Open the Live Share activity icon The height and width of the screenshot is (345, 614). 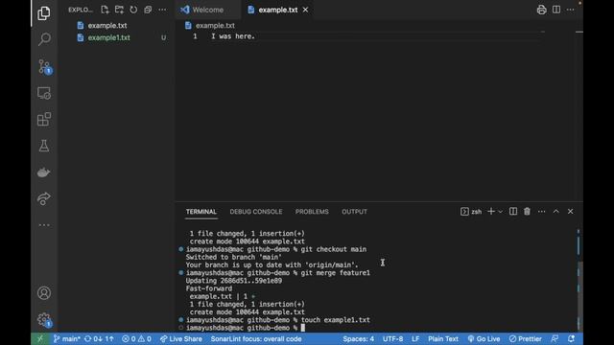click(44, 198)
